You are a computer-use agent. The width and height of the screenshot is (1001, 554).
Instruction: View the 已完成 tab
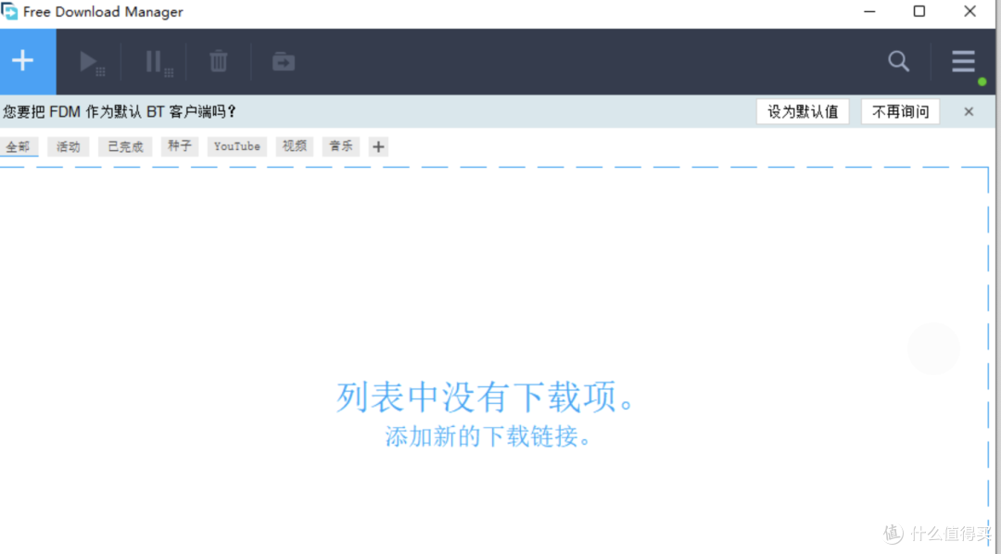(x=124, y=146)
